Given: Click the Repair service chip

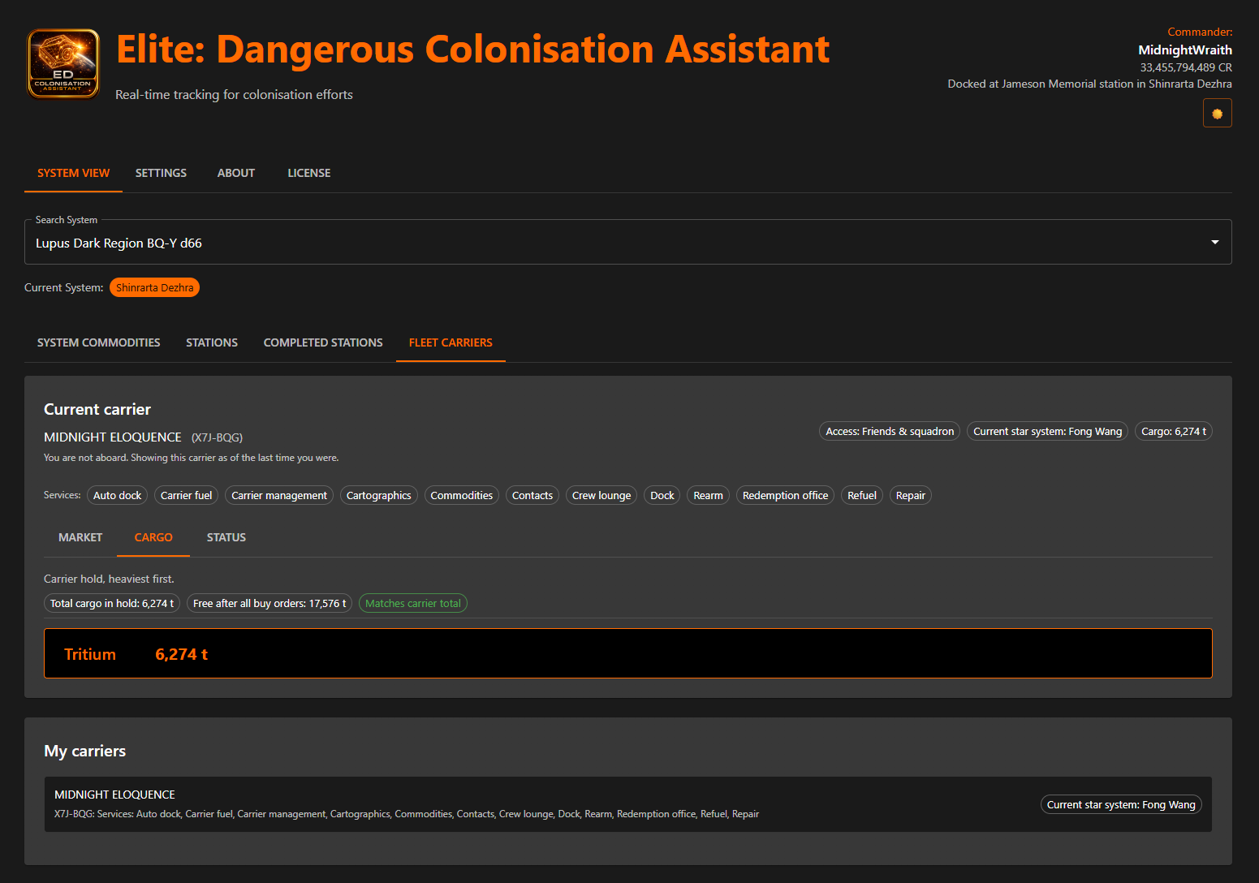Looking at the screenshot, I should pos(911,495).
